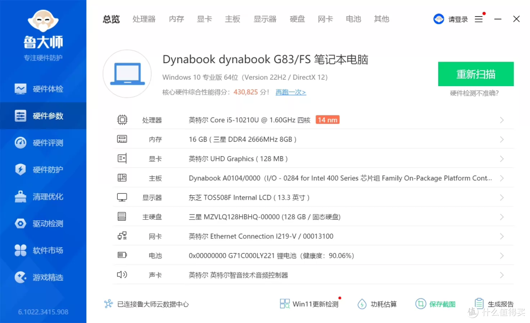Switch to the top 内存 tab

pyautogui.click(x=177, y=19)
